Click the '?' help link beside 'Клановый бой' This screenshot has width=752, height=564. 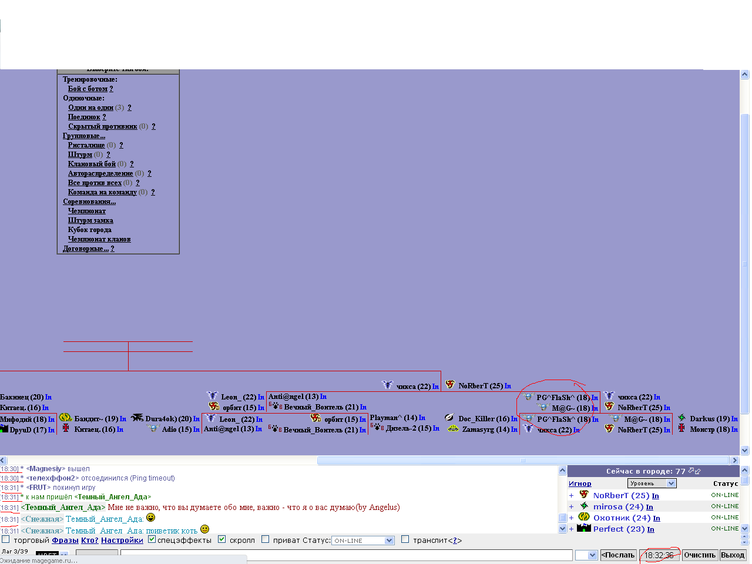132,164
